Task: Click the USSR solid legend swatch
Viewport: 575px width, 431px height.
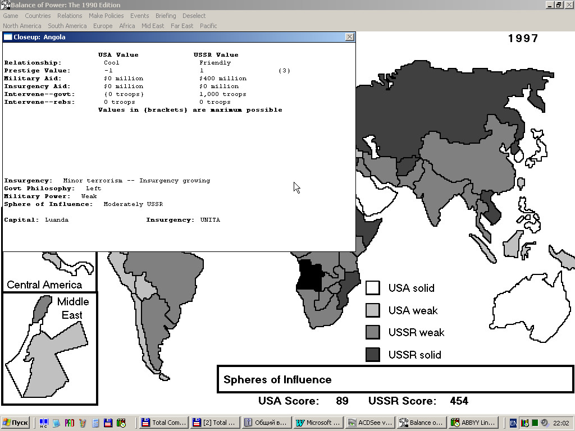Action: [x=373, y=355]
